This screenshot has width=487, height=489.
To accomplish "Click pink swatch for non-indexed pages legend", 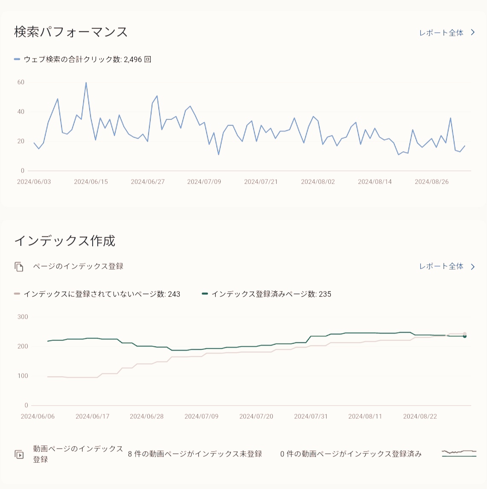I will pyautogui.click(x=17, y=294).
